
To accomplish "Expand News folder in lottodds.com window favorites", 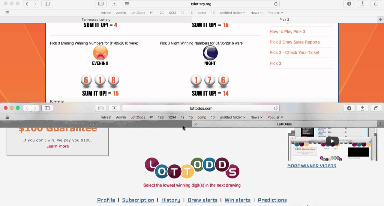I will [x=256, y=117].
